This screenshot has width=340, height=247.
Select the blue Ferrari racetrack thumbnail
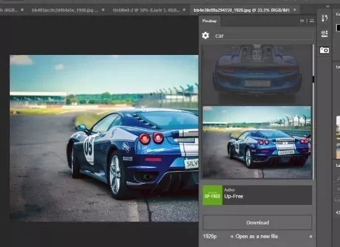257,143
